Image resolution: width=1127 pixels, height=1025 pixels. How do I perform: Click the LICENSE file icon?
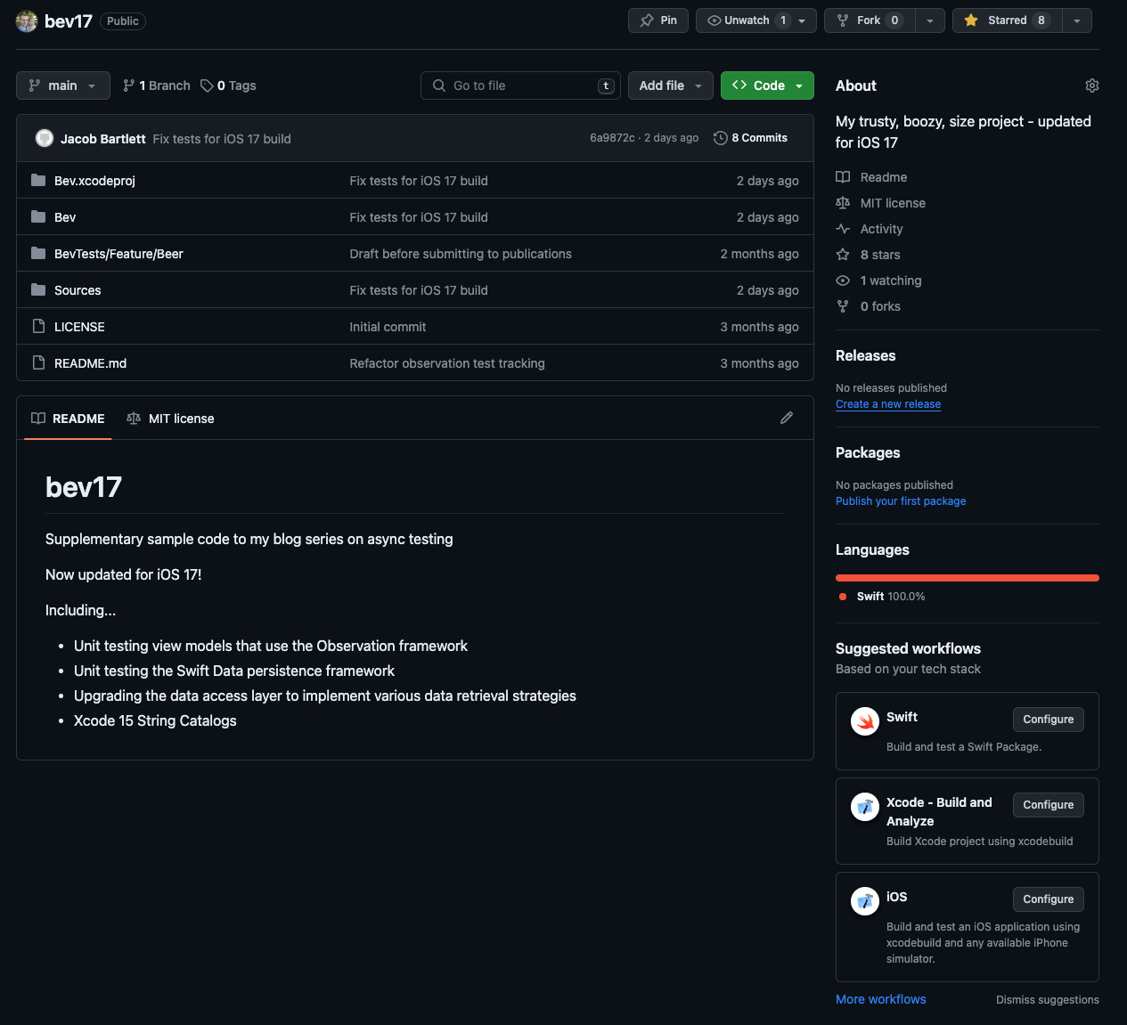pos(38,326)
